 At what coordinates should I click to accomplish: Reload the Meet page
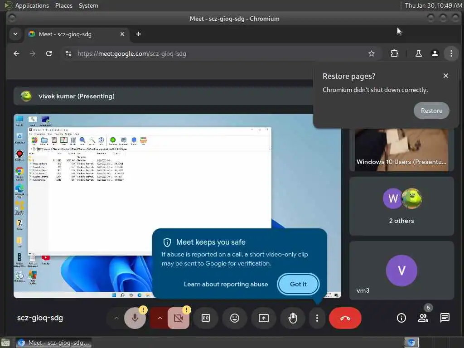tap(49, 53)
